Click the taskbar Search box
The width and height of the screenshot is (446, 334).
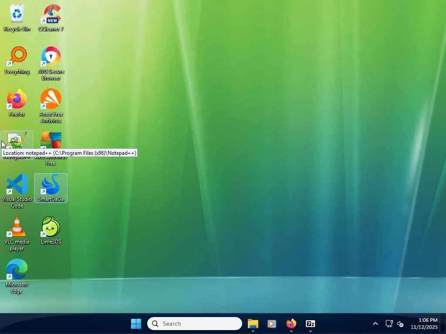point(195,324)
